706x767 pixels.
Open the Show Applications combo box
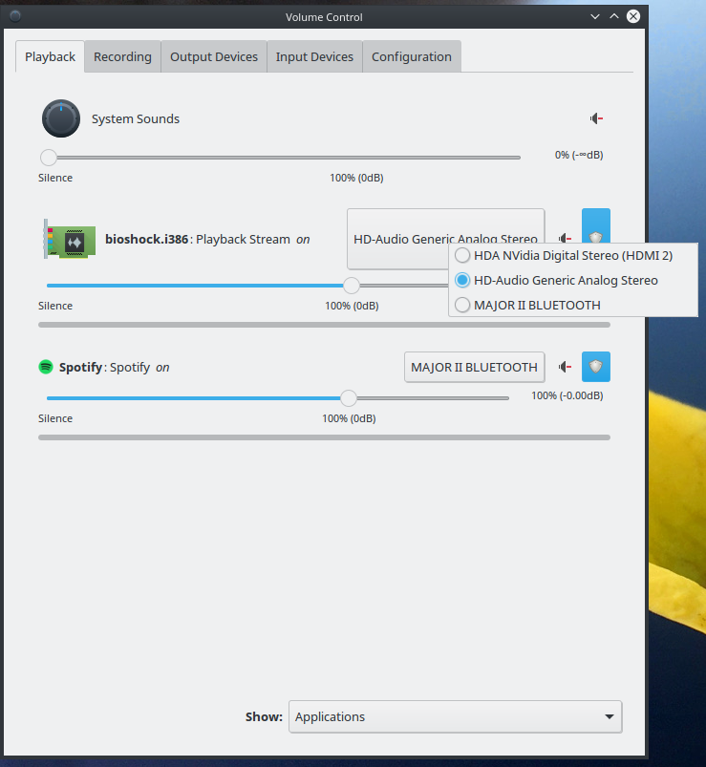(455, 716)
